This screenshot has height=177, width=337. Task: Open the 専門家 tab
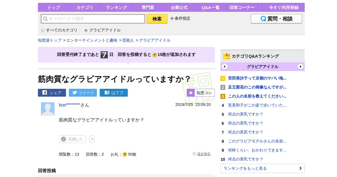coord(147,7)
